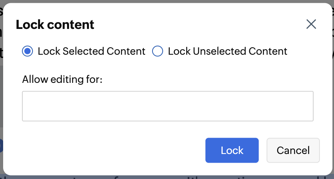The height and width of the screenshot is (179, 334).
Task: Select the Lock Selected Content radio button
Action: tap(27, 51)
